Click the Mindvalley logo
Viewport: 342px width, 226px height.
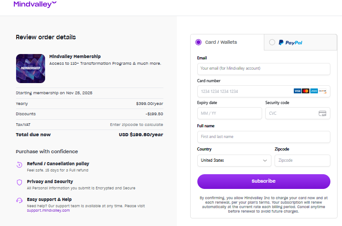[35, 4]
